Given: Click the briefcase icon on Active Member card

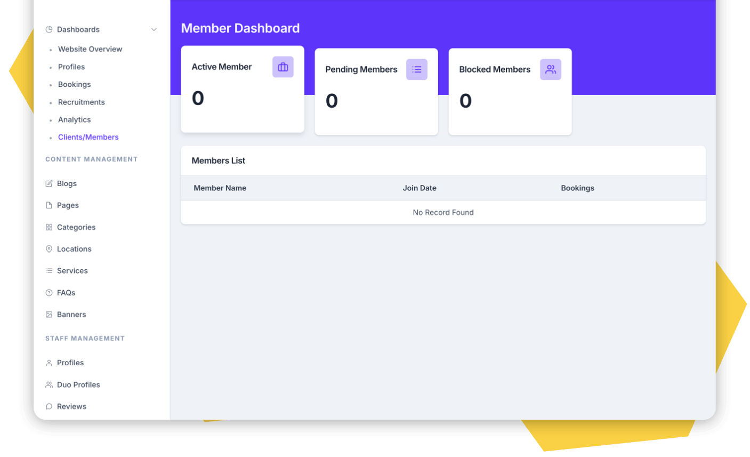Looking at the screenshot, I should (283, 67).
